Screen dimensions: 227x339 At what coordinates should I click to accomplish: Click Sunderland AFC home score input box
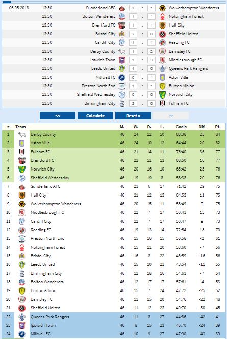[133, 8]
